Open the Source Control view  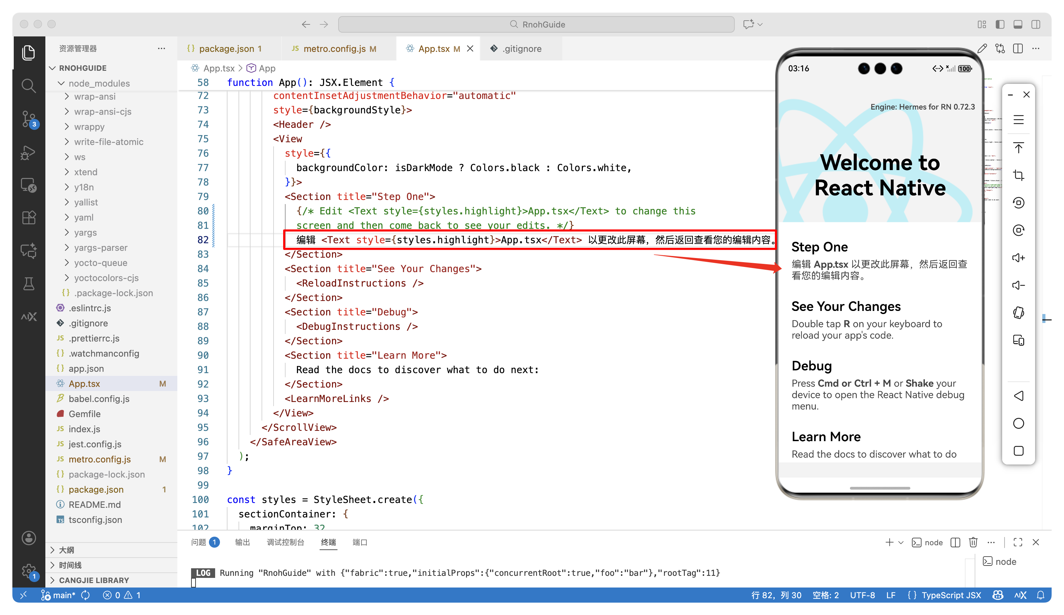[28, 119]
